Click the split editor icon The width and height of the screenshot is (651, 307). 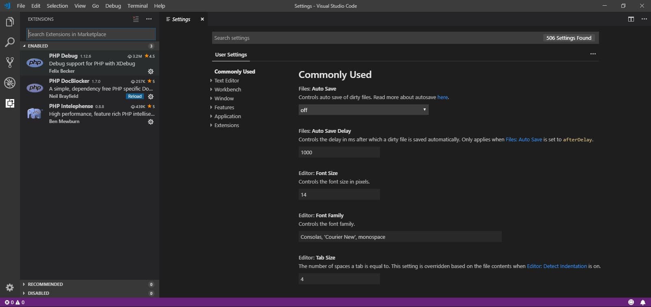[631, 19]
